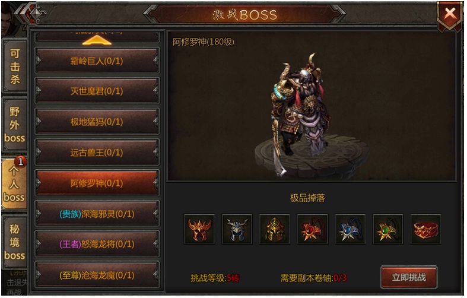This screenshot has width=467, height=298.
Task: Select the silver winged helmet drop icon
Action: (237, 229)
